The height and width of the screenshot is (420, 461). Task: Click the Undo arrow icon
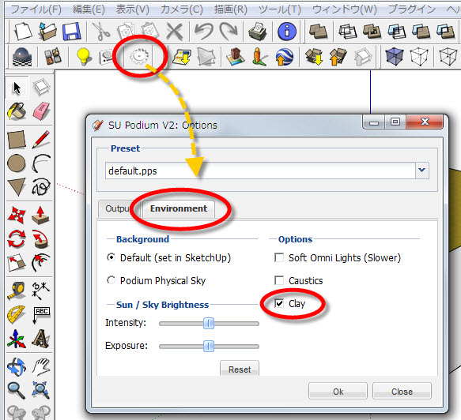pos(203,31)
